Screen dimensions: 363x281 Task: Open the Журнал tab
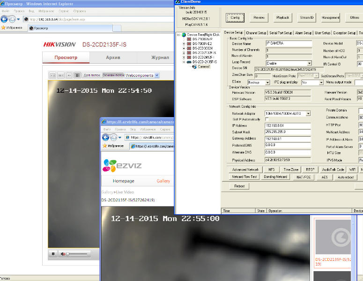pos(160,58)
